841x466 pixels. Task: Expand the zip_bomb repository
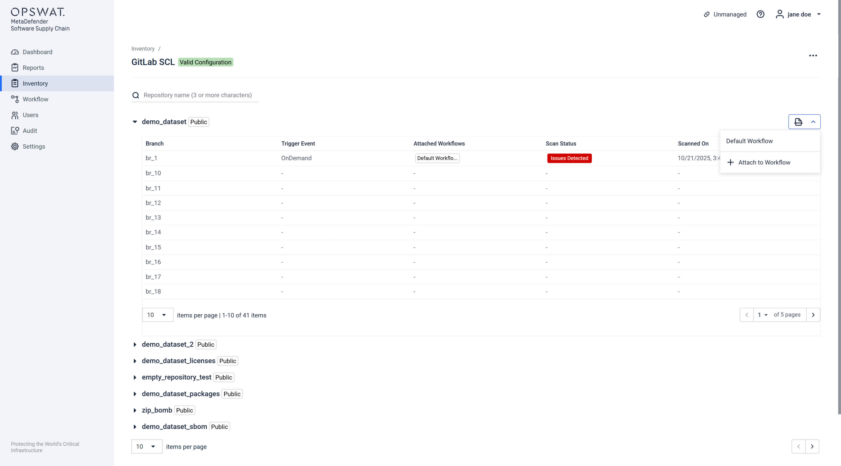point(135,410)
